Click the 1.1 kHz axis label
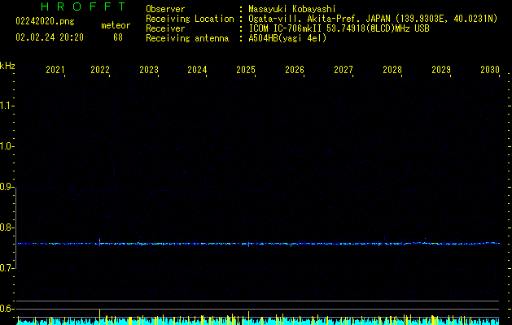Viewport: 512px width, 325px height. point(6,106)
